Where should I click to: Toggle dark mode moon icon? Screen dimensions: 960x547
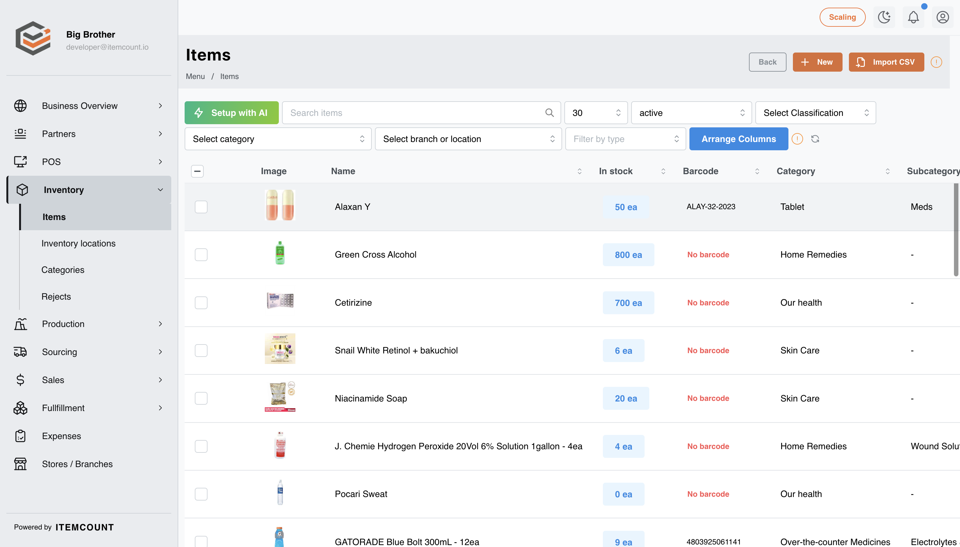884,17
